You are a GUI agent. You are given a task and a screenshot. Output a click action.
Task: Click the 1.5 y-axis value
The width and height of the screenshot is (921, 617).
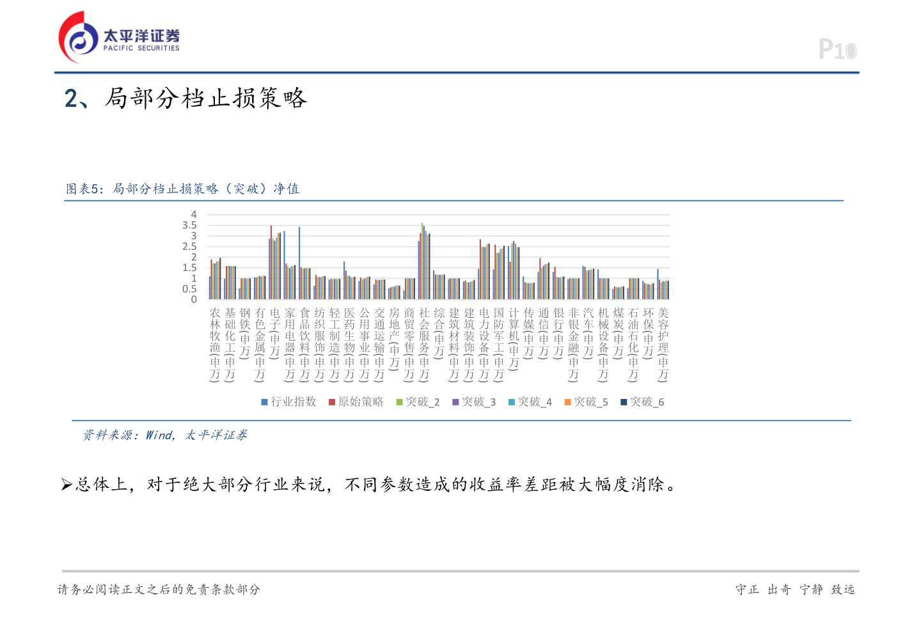pyautogui.click(x=189, y=268)
